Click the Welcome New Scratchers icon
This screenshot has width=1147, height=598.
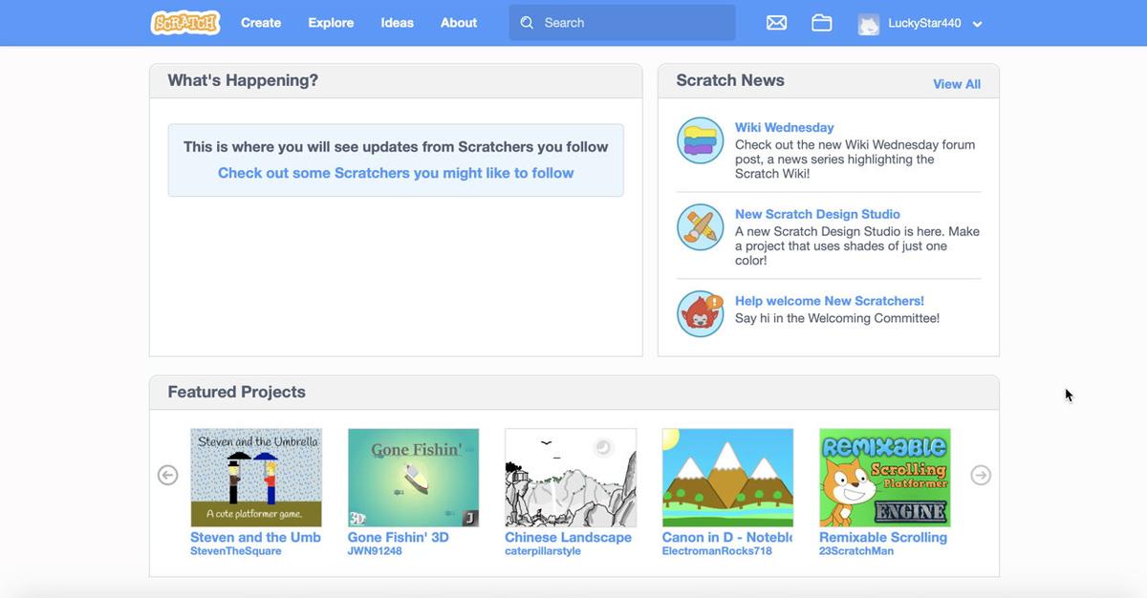point(701,313)
